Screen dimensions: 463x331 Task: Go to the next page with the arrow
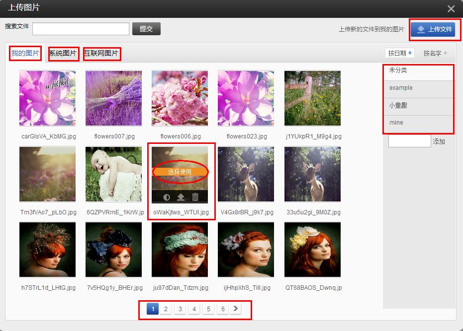point(236,309)
